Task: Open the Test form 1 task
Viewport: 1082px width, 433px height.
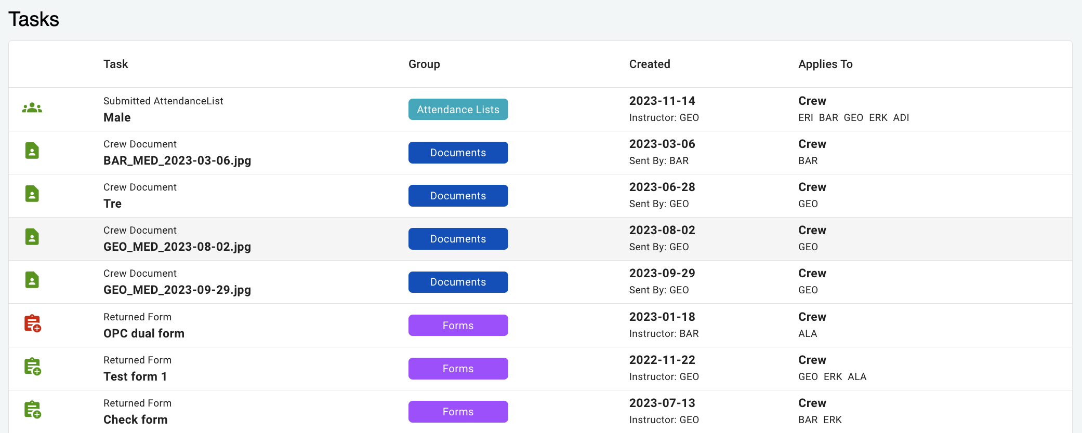Action: (135, 376)
